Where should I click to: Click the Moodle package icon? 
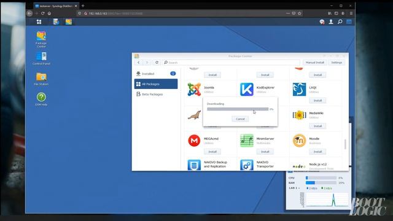pos(299,141)
